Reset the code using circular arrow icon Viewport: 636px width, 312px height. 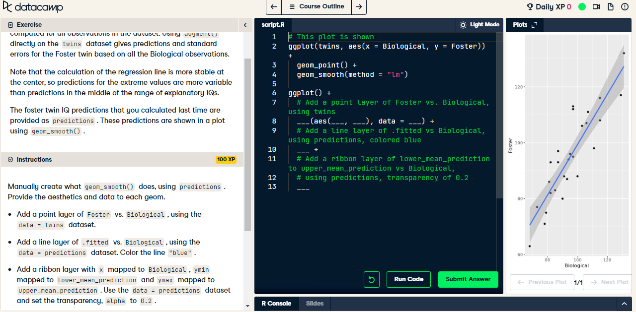[371, 279]
